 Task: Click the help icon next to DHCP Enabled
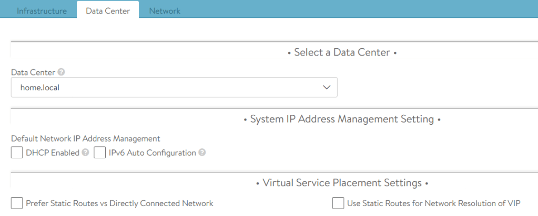click(x=85, y=153)
